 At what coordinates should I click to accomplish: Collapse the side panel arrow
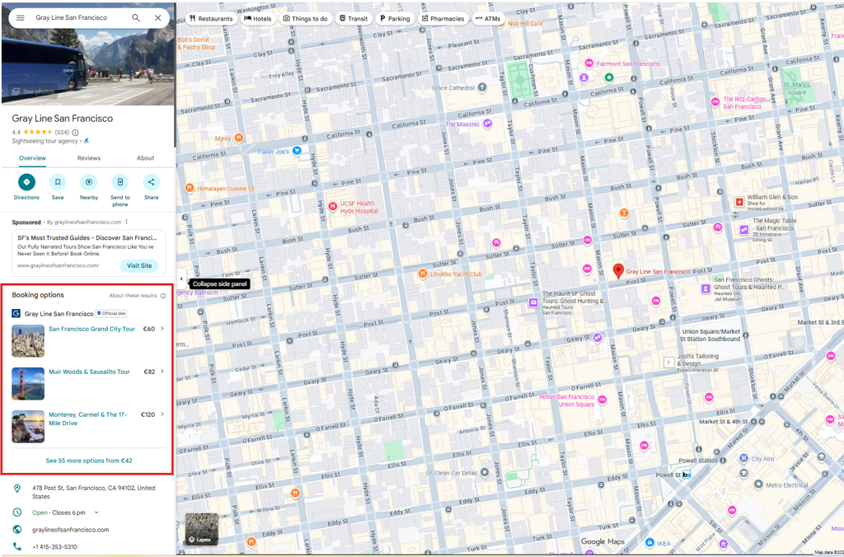(x=181, y=278)
